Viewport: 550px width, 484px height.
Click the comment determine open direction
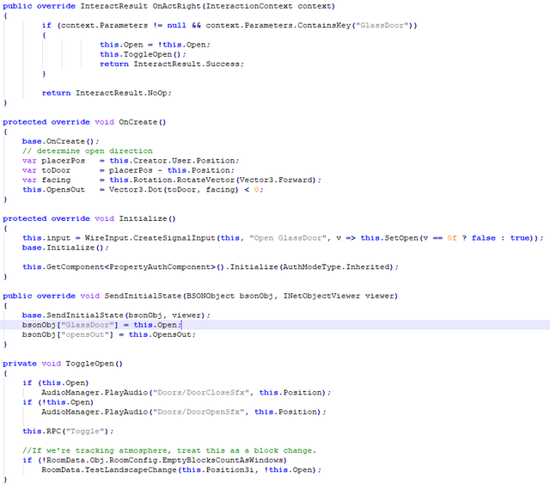[x=88, y=151]
